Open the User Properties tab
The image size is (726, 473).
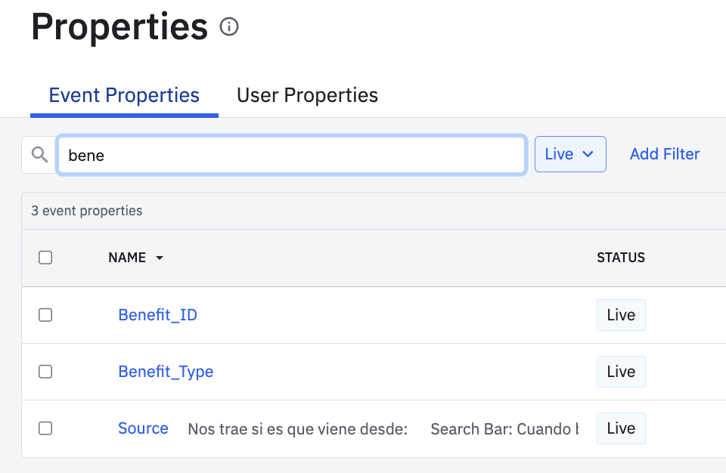[307, 95]
